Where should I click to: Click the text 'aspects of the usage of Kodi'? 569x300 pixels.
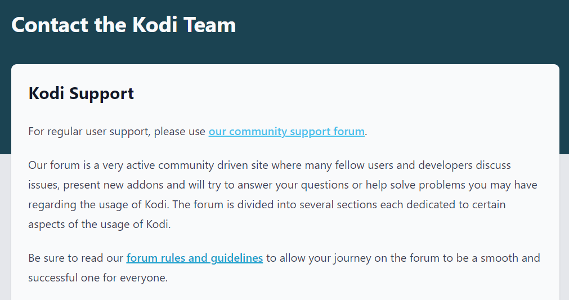coord(98,224)
